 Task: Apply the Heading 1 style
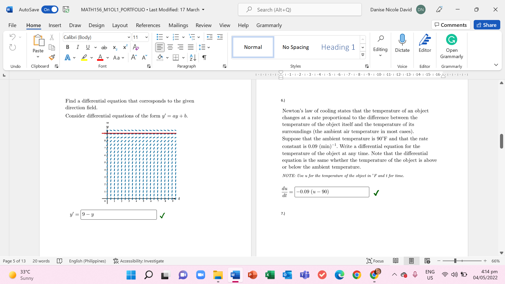pyautogui.click(x=338, y=47)
